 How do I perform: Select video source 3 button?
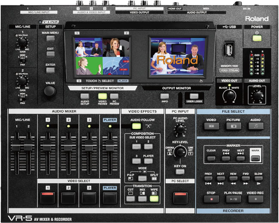(x=89, y=198)
